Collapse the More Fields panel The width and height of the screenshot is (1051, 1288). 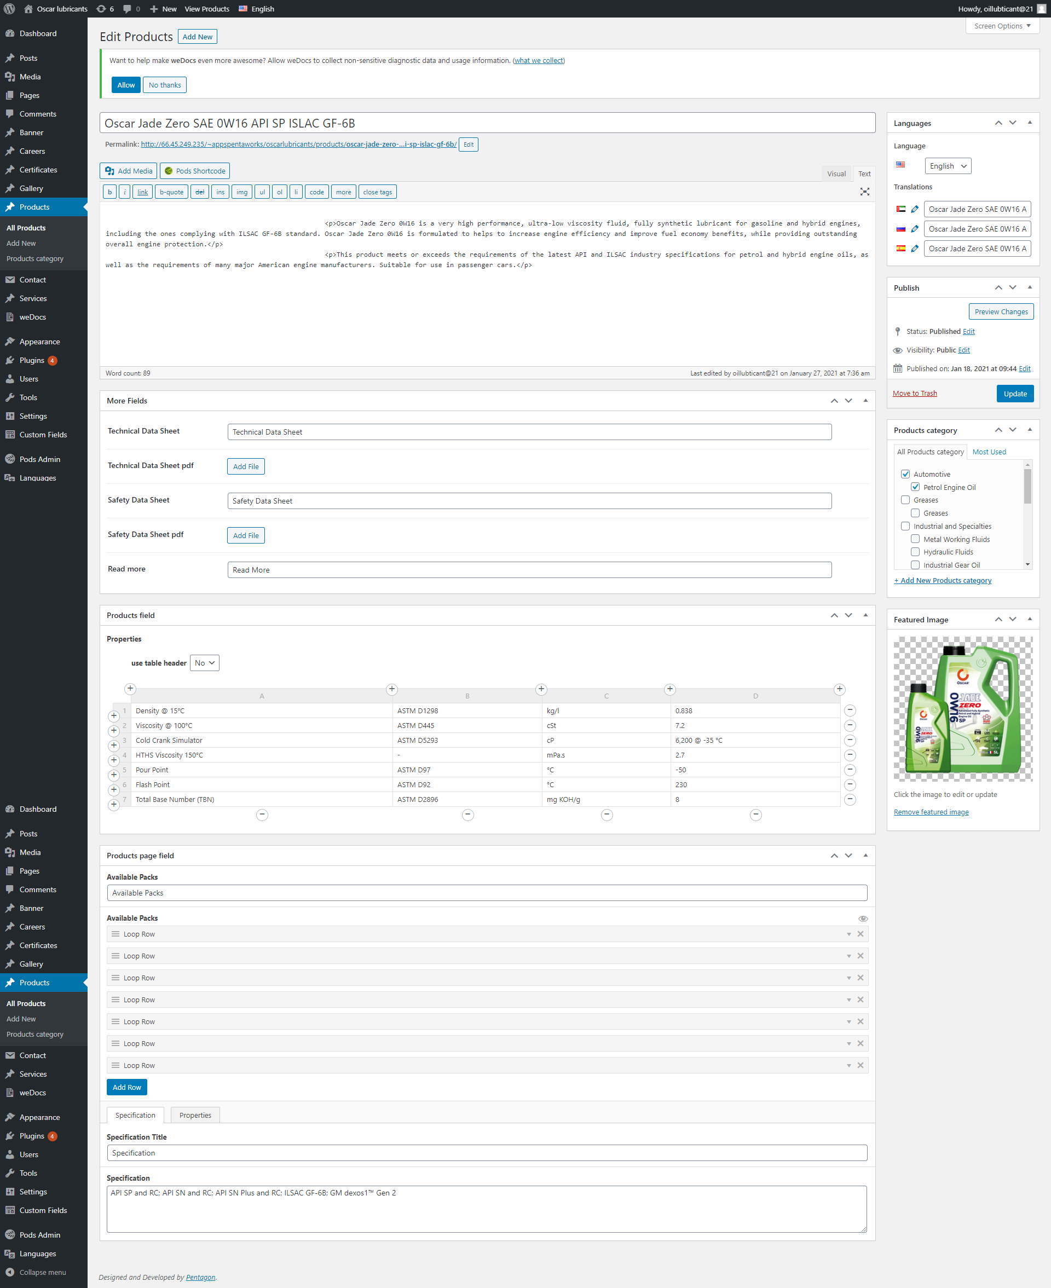click(866, 401)
